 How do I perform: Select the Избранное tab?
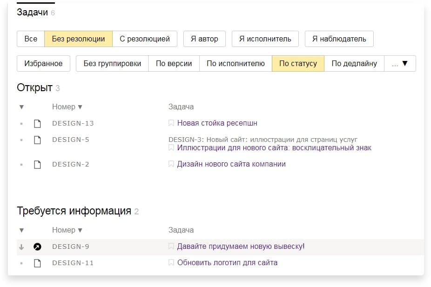click(x=43, y=64)
